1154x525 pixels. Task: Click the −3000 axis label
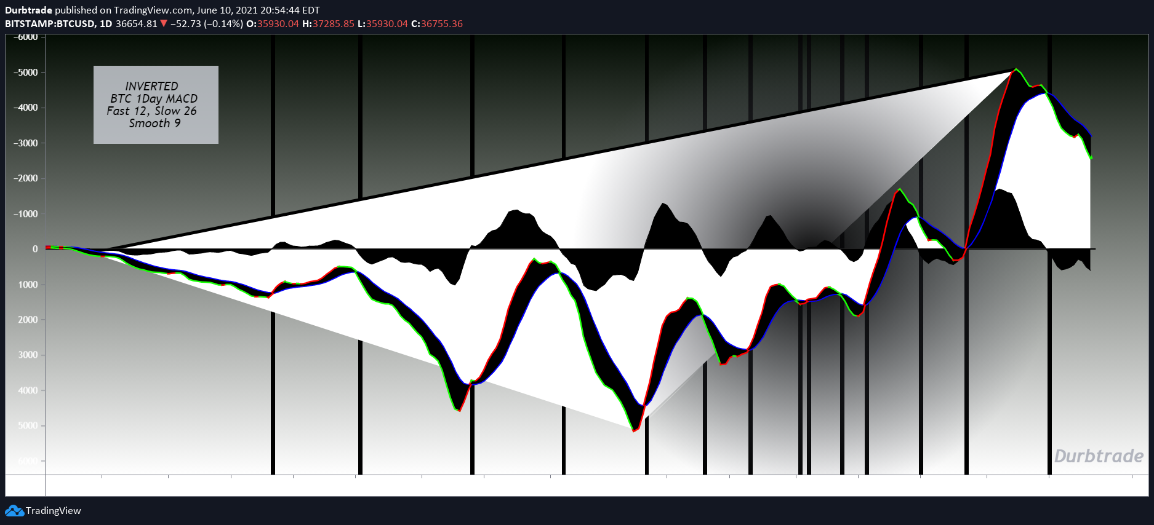[25, 143]
